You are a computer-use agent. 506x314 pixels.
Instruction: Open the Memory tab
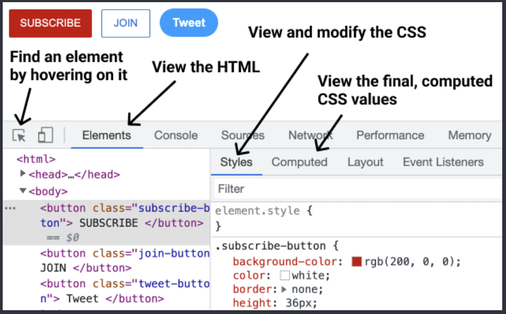coord(470,135)
